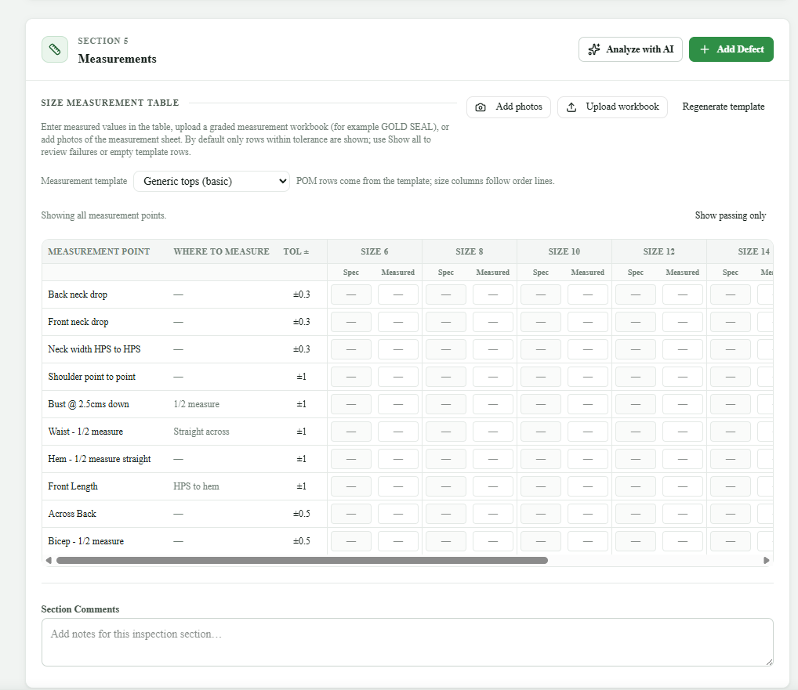Select the Bicep - 1/2 measure label
This screenshot has height=690, width=798.
tap(86, 541)
